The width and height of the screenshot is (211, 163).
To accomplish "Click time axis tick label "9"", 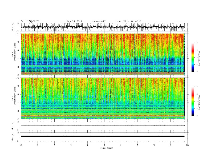I will [x=171, y=145].
